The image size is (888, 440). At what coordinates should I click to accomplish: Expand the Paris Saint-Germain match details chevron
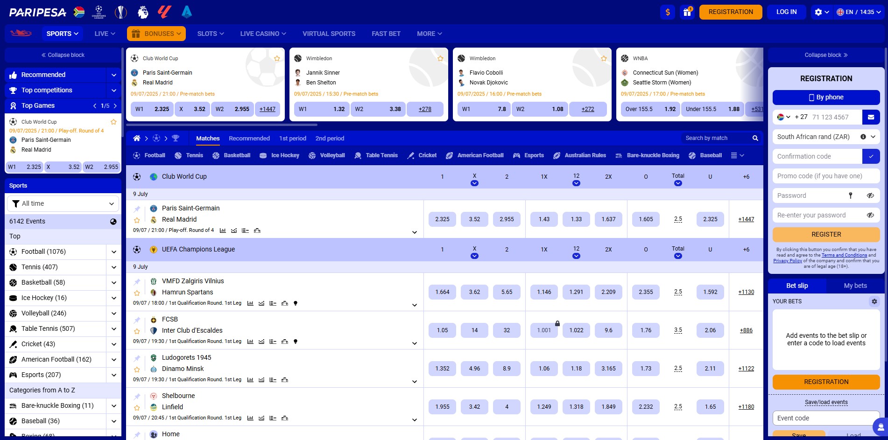tap(414, 232)
